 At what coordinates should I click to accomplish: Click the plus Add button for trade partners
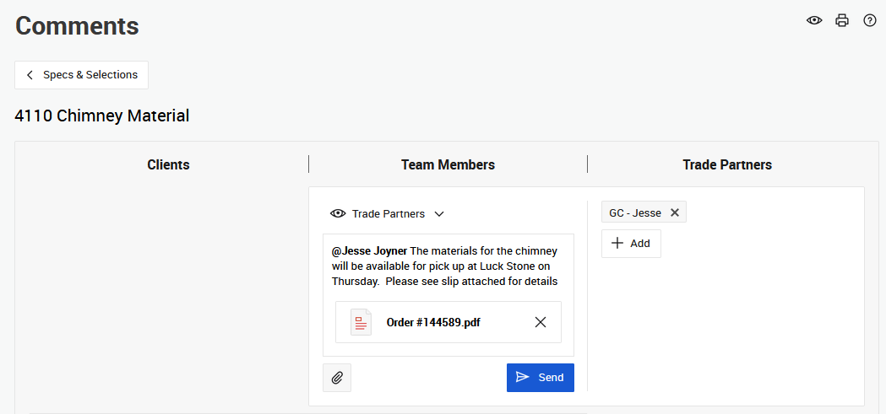click(631, 244)
